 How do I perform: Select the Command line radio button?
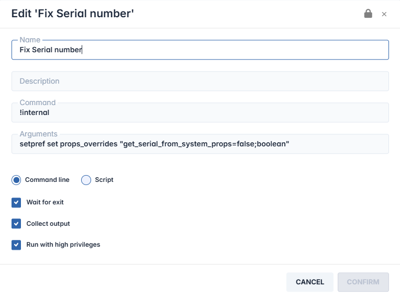(x=16, y=180)
